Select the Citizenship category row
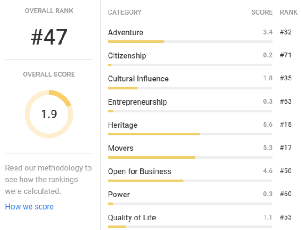This screenshot has width=301, height=230. pyautogui.click(x=200, y=58)
